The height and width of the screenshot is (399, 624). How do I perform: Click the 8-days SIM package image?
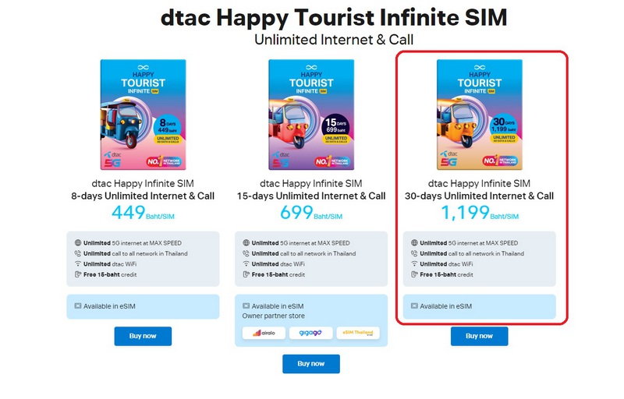(x=143, y=115)
